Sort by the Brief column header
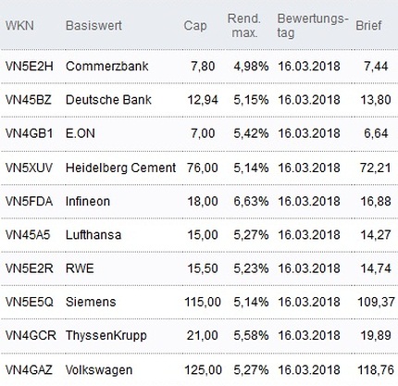 click(368, 26)
